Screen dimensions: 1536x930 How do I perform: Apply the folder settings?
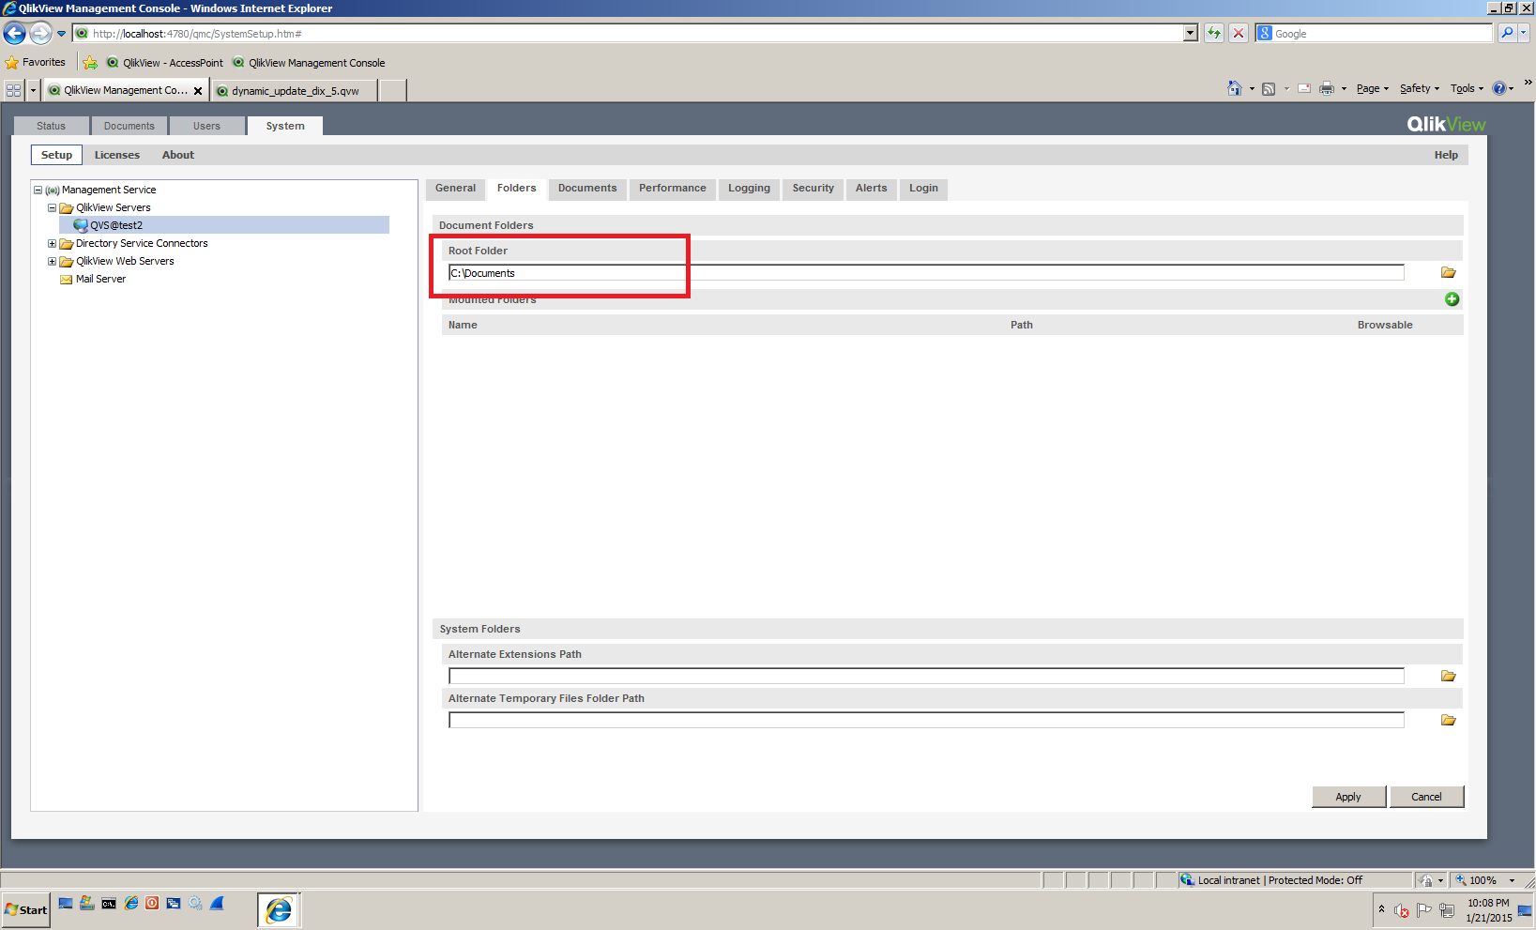[x=1348, y=797]
